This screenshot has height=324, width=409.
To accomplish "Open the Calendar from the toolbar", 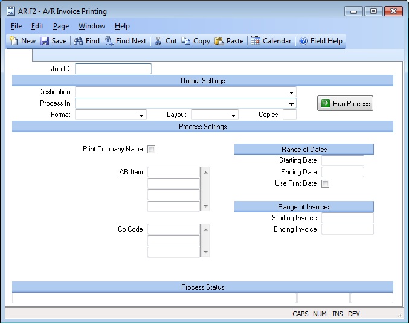I will coord(256,41).
